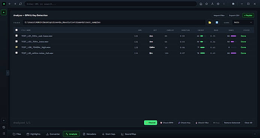This screenshot has width=260, height=138.
Task: Click the Stop button
Action: [x=216, y=123]
